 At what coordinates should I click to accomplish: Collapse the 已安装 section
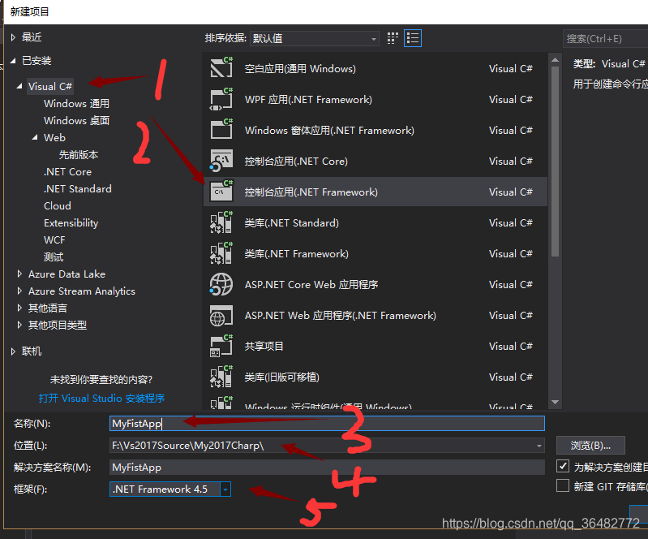13,61
